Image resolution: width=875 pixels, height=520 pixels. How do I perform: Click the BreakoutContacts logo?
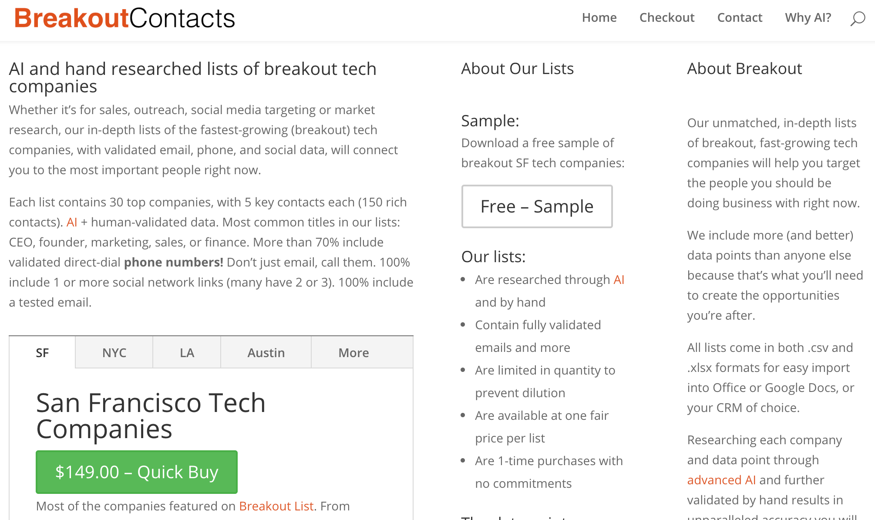(x=125, y=18)
